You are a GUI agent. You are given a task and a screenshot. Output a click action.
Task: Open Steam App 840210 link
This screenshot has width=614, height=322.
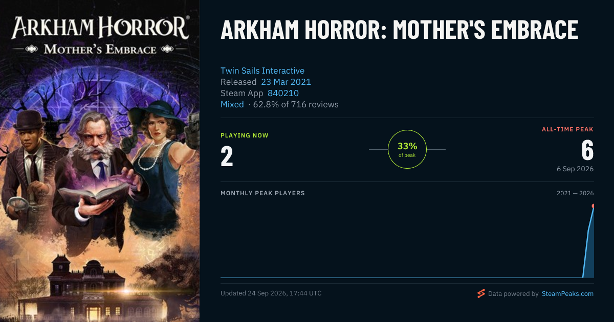click(x=283, y=93)
